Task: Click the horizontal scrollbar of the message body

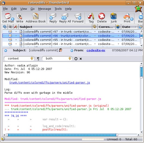Action: pyautogui.click(x=62, y=135)
